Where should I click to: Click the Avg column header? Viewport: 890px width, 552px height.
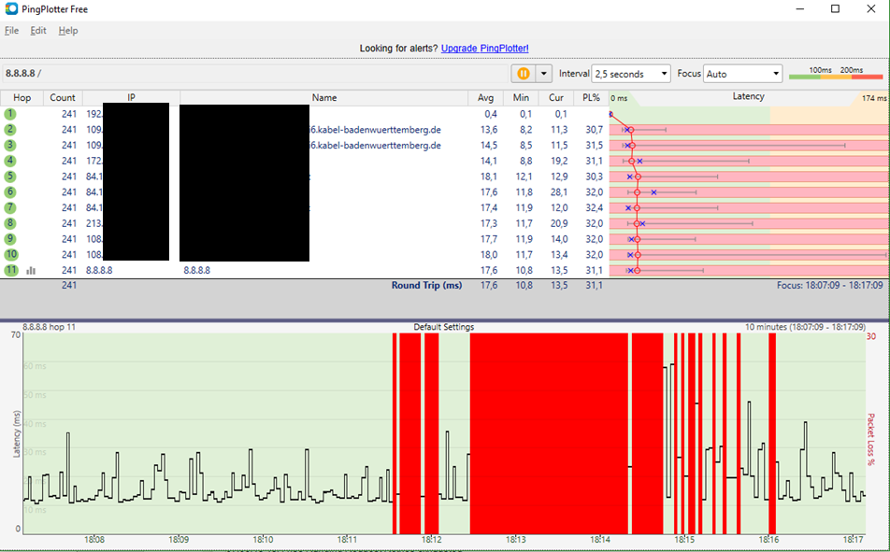[x=485, y=97]
